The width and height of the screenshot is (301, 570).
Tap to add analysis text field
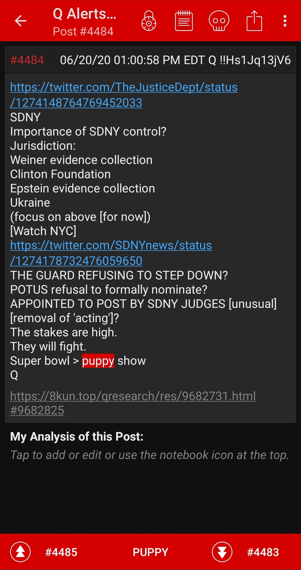click(x=150, y=455)
